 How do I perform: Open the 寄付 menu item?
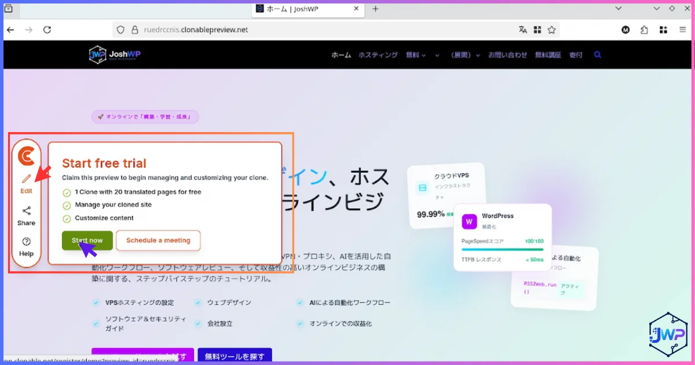576,55
